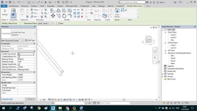Select the Pick Lines draw tool
This screenshot has height=111, width=197.
click(126, 10)
